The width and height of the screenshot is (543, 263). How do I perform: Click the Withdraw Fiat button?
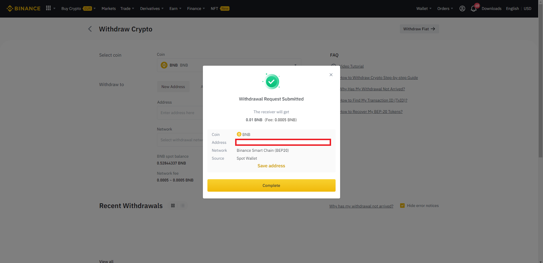click(x=419, y=29)
